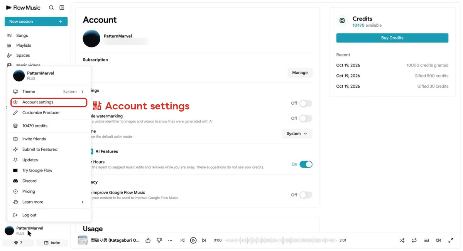This screenshot has height=251, width=463.
Task: Open Pricing from the menu
Action: click(49, 192)
